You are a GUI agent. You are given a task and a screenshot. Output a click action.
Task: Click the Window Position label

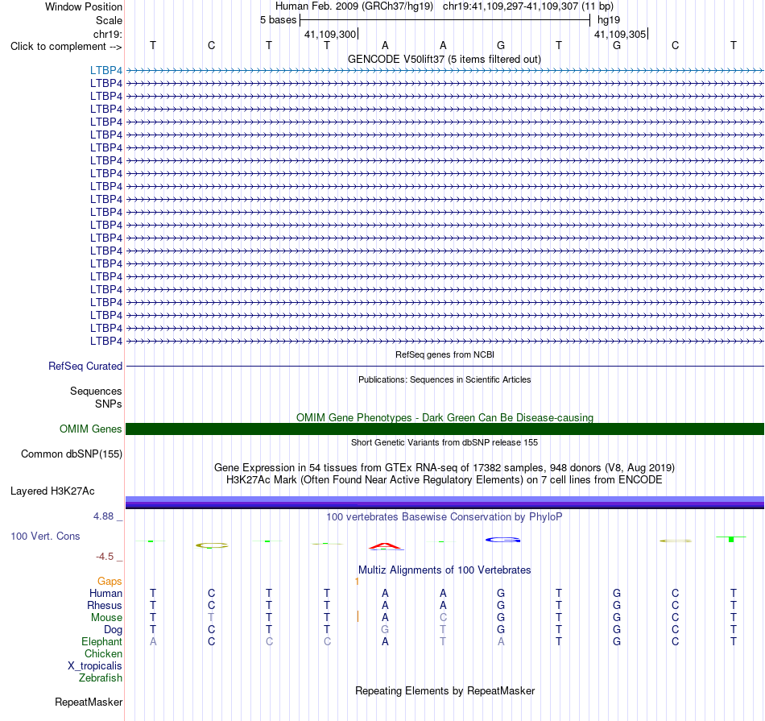point(84,6)
